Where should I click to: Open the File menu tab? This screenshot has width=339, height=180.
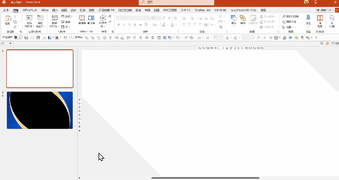(6, 10)
